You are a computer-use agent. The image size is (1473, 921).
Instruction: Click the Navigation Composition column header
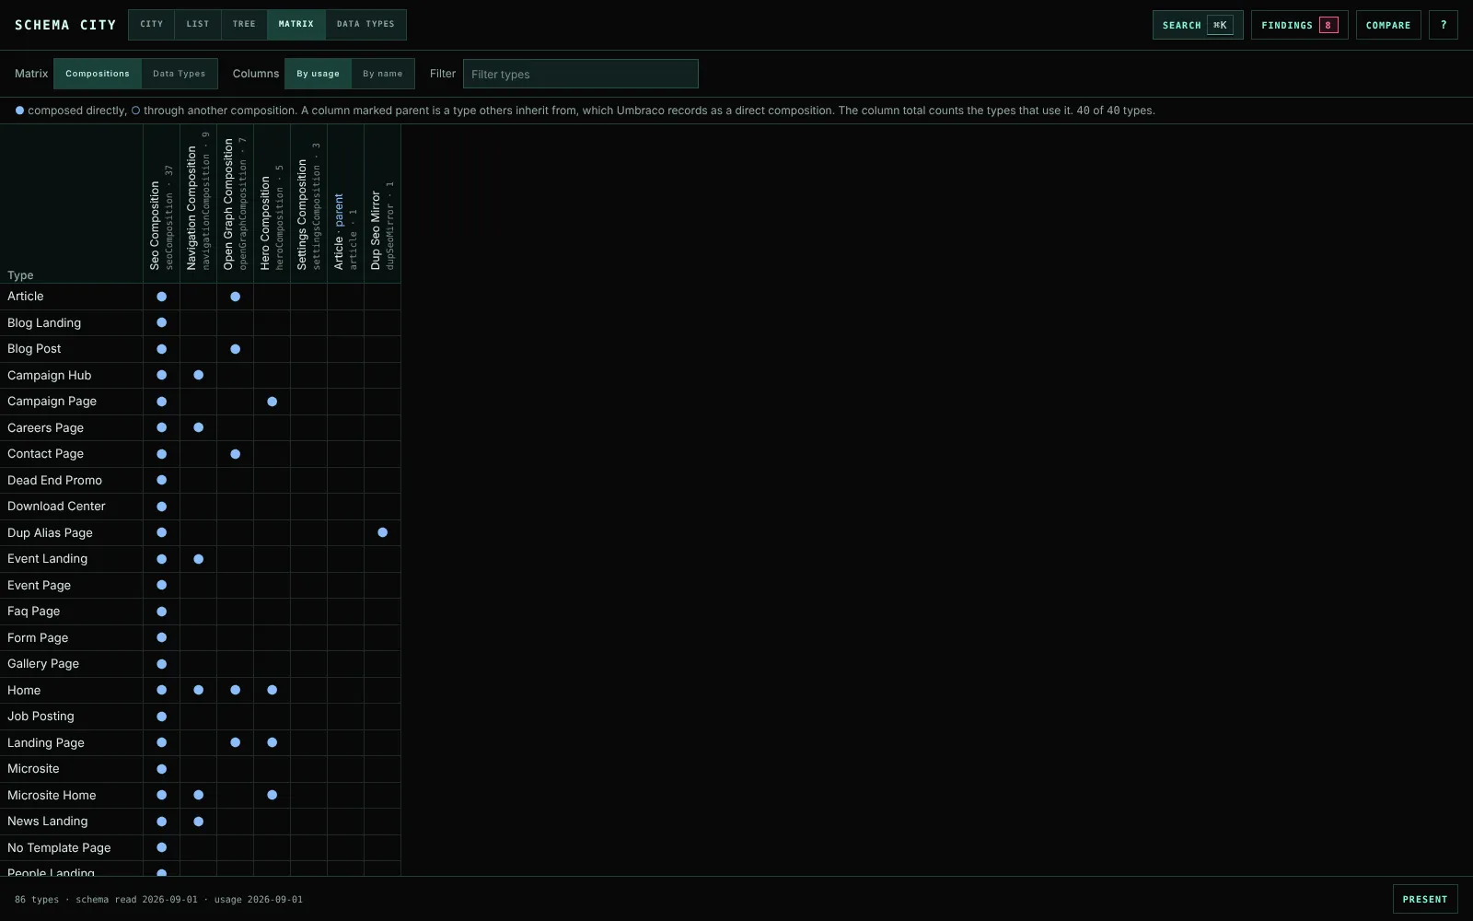(198, 204)
